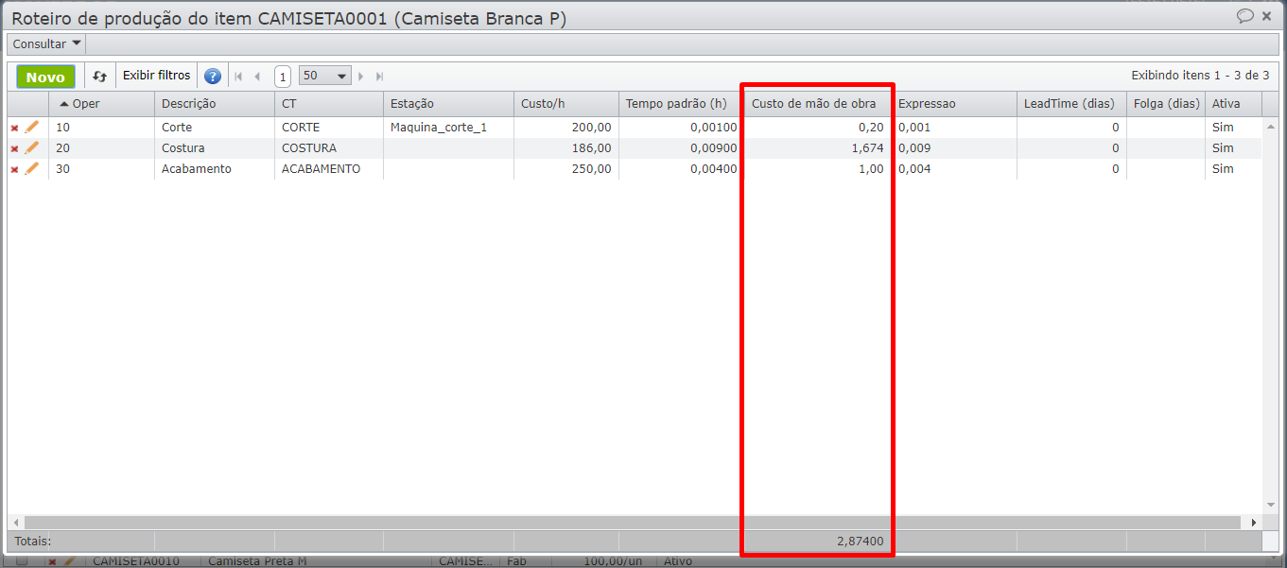The height and width of the screenshot is (568, 1287).
Task: Delete the Corte operation row
Action: pos(14,128)
